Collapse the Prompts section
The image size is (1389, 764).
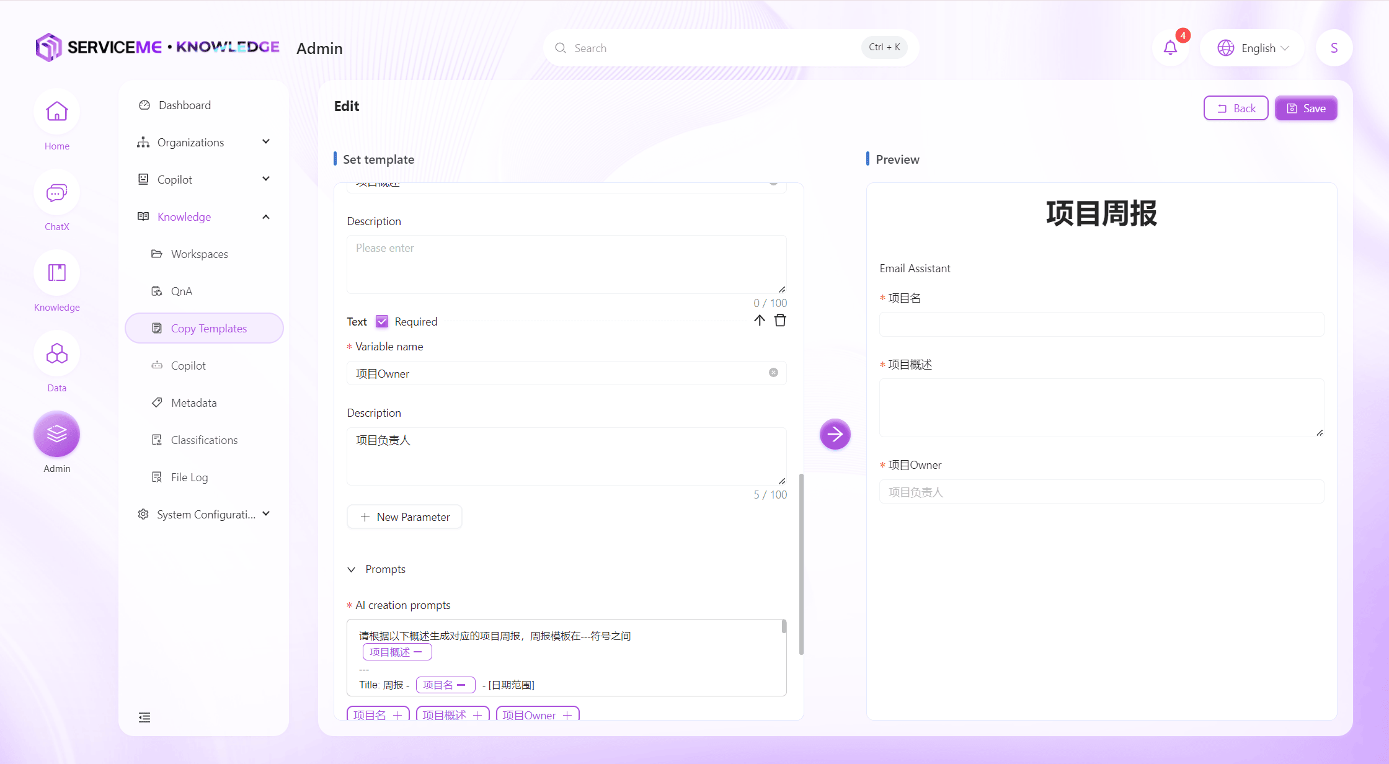click(352, 569)
